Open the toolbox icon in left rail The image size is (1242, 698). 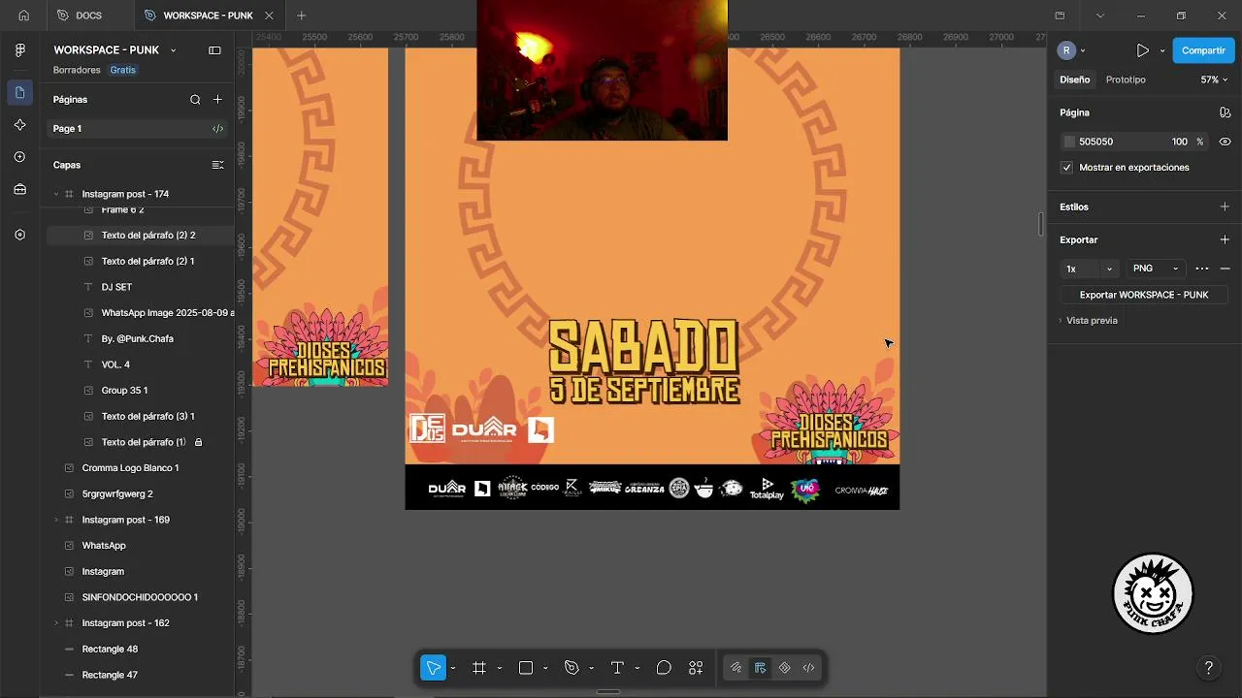click(20, 189)
